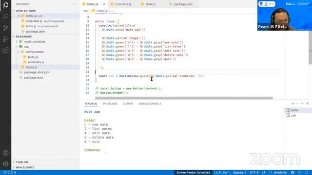Open the Source Control view
The height and width of the screenshot is (175, 312).
pyautogui.click(x=5, y=28)
